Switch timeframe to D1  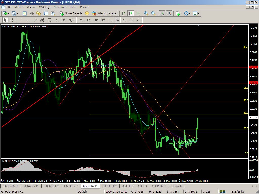(124, 20)
